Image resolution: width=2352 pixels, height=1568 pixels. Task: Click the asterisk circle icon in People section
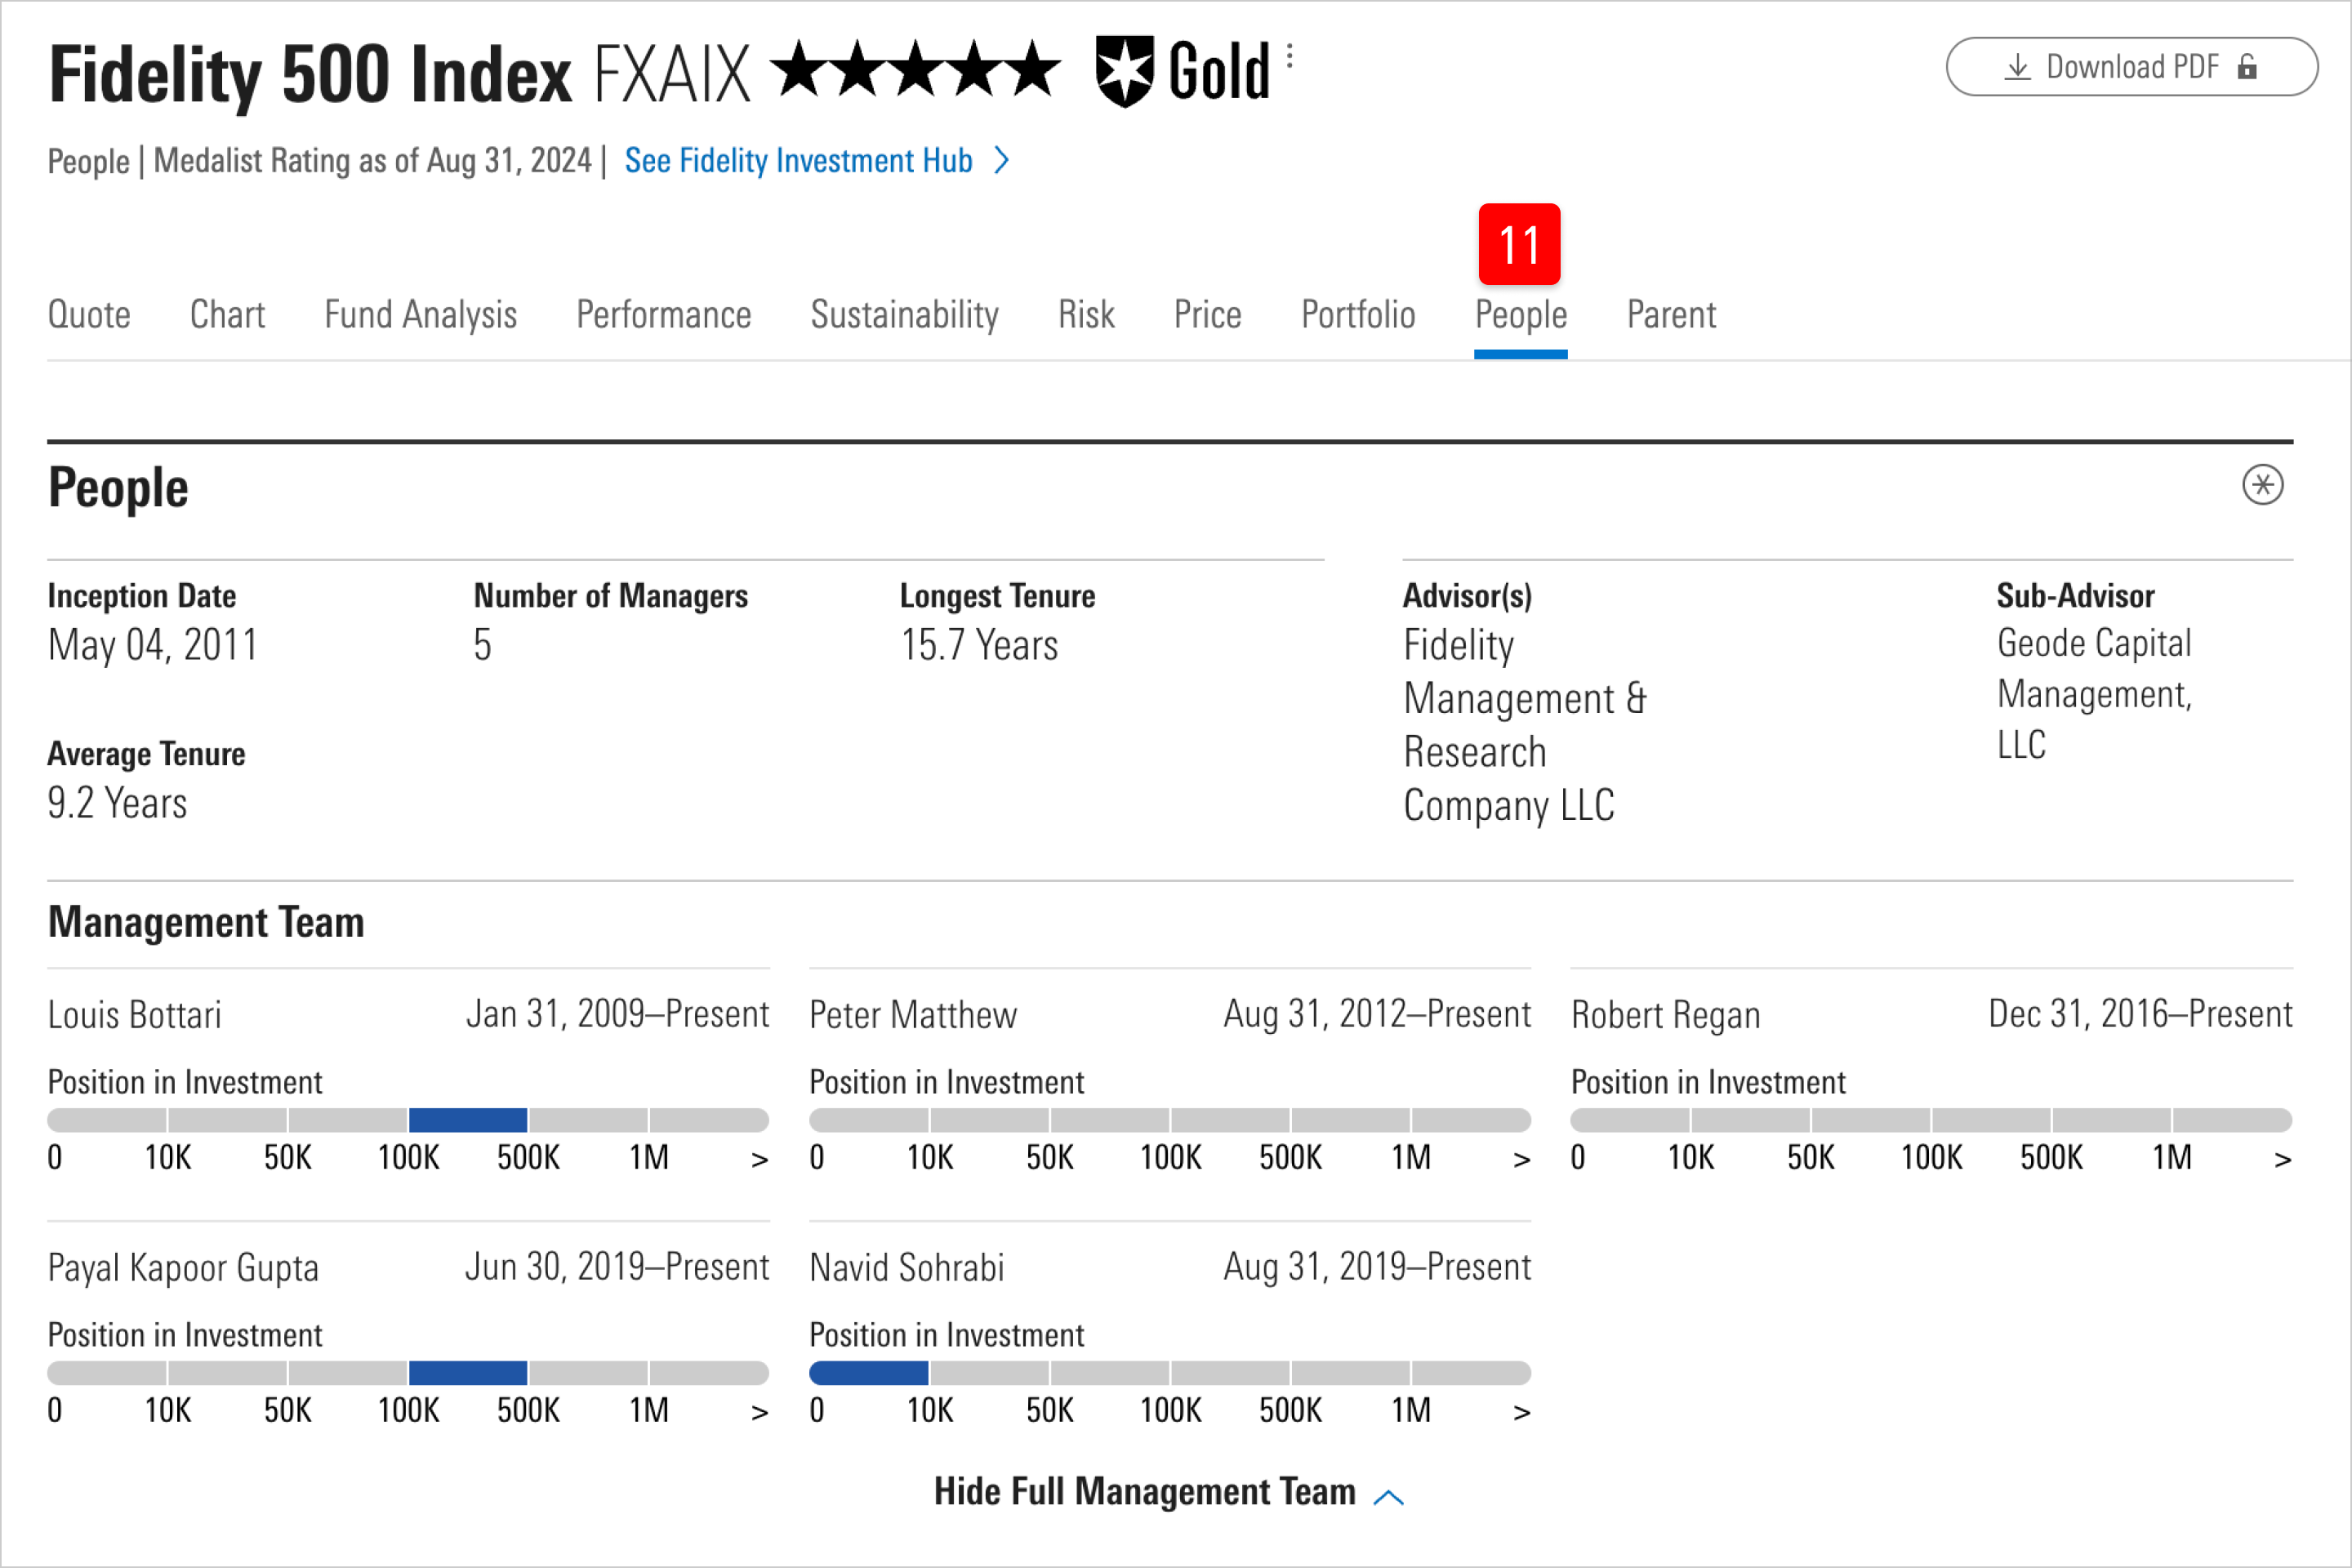click(x=2262, y=486)
